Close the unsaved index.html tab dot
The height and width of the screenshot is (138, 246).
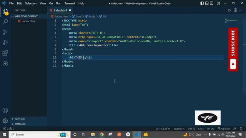(70, 10)
